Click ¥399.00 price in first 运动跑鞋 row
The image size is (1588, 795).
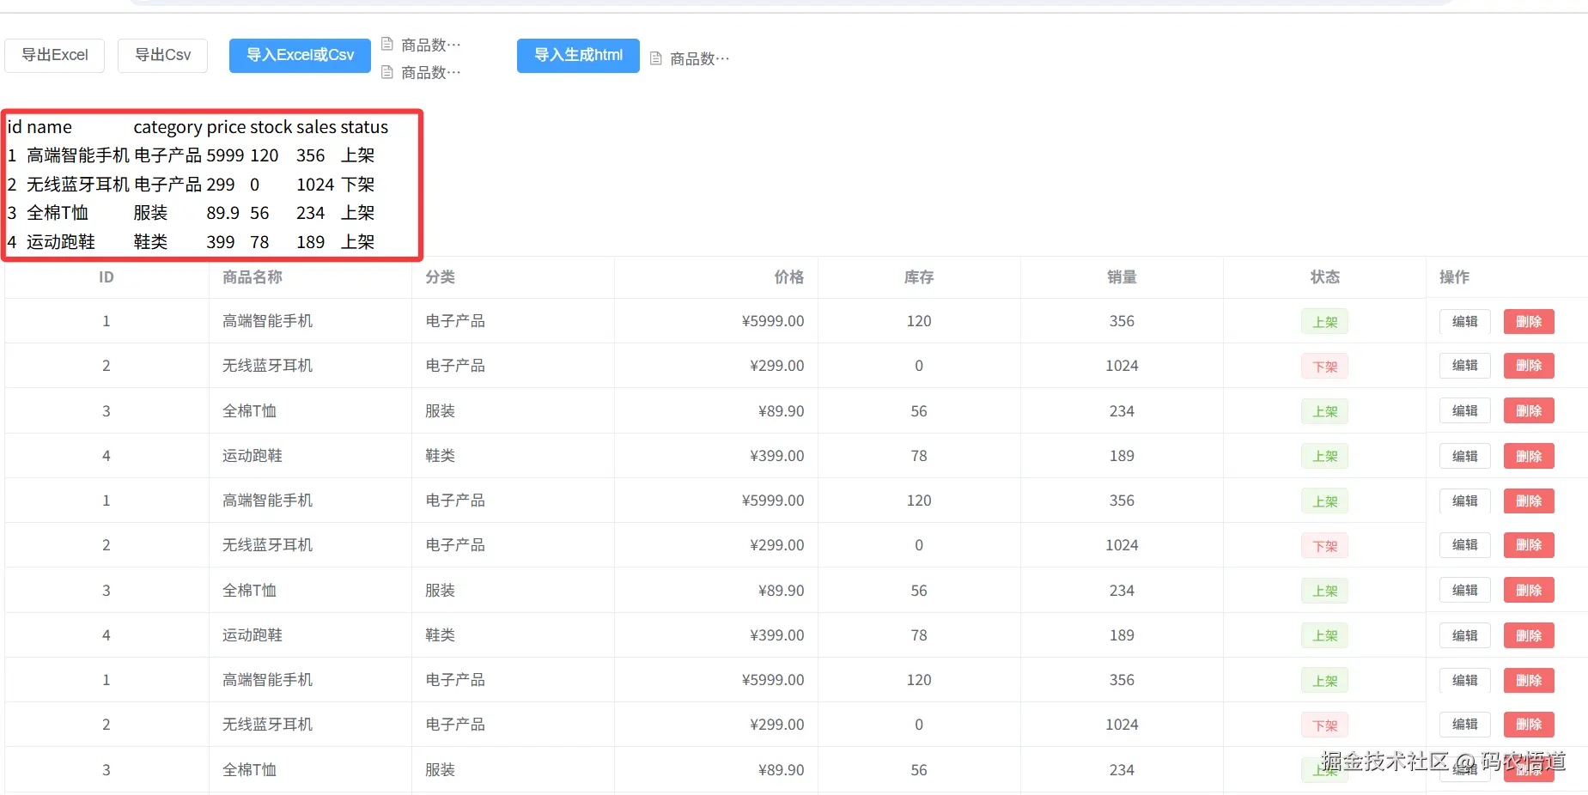pyautogui.click(x=777, y=456)
